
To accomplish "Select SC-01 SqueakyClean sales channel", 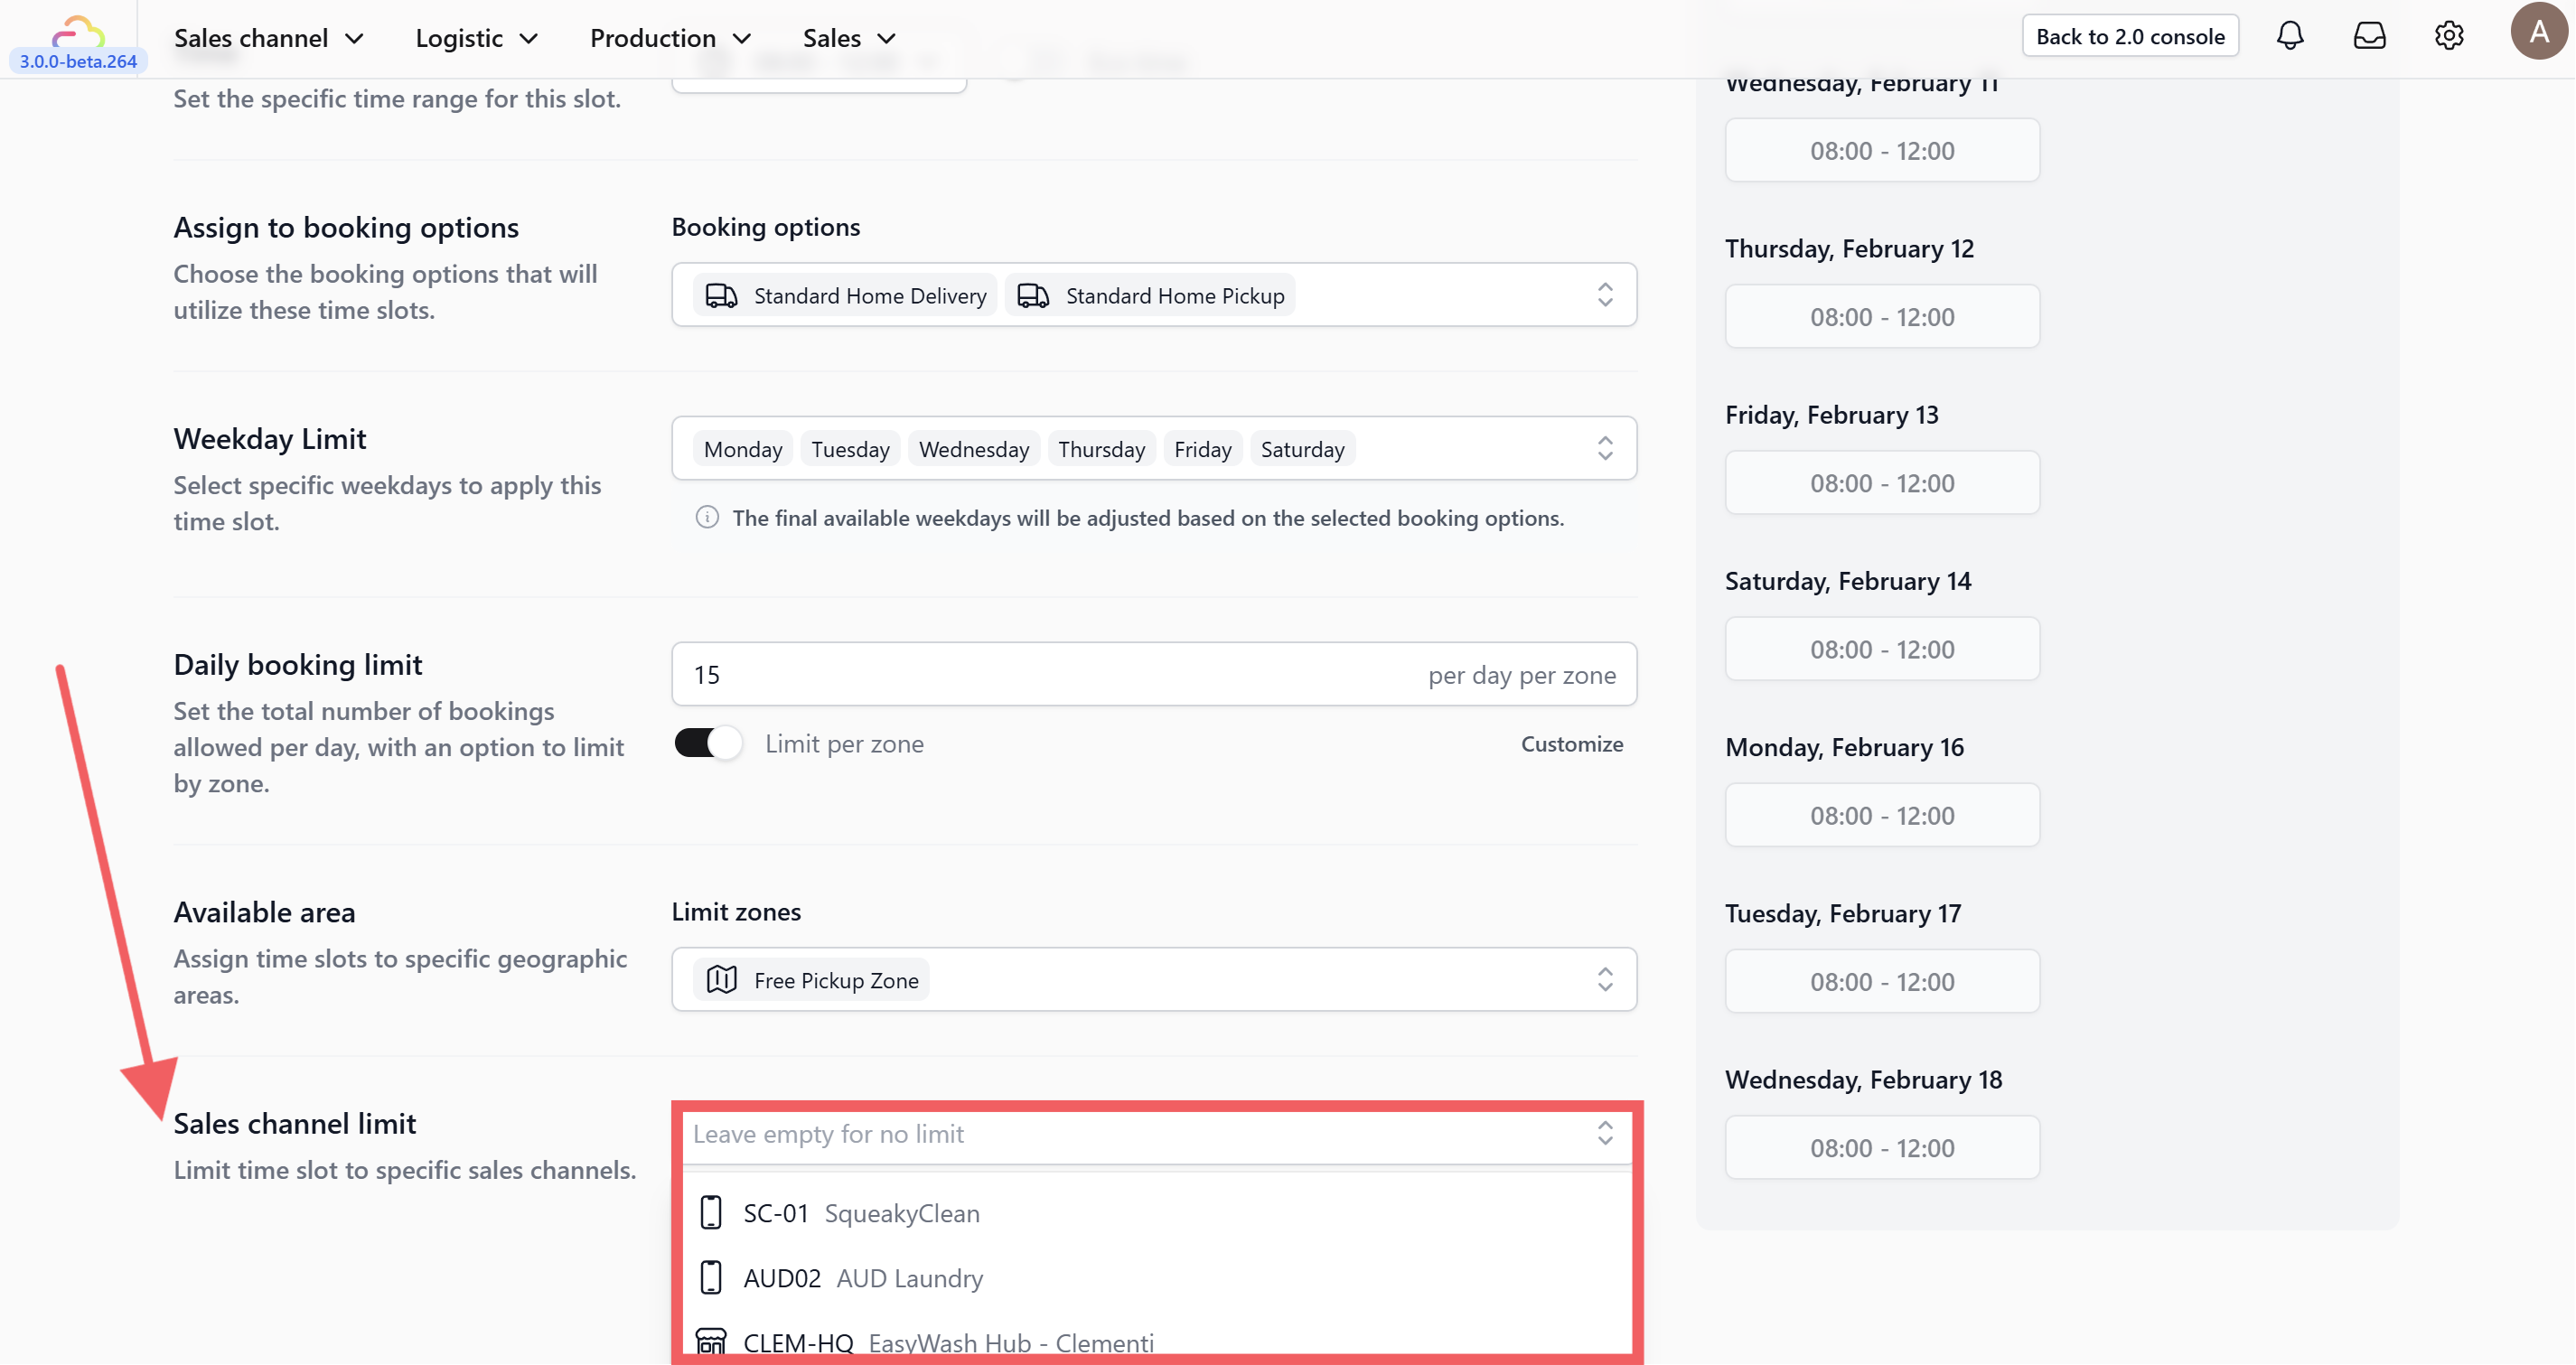I will click(x=861, y=1213).
